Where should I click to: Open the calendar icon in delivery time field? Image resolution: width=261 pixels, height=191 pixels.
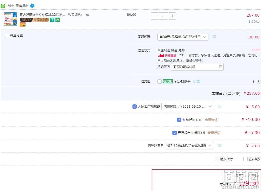coord(221,67)
